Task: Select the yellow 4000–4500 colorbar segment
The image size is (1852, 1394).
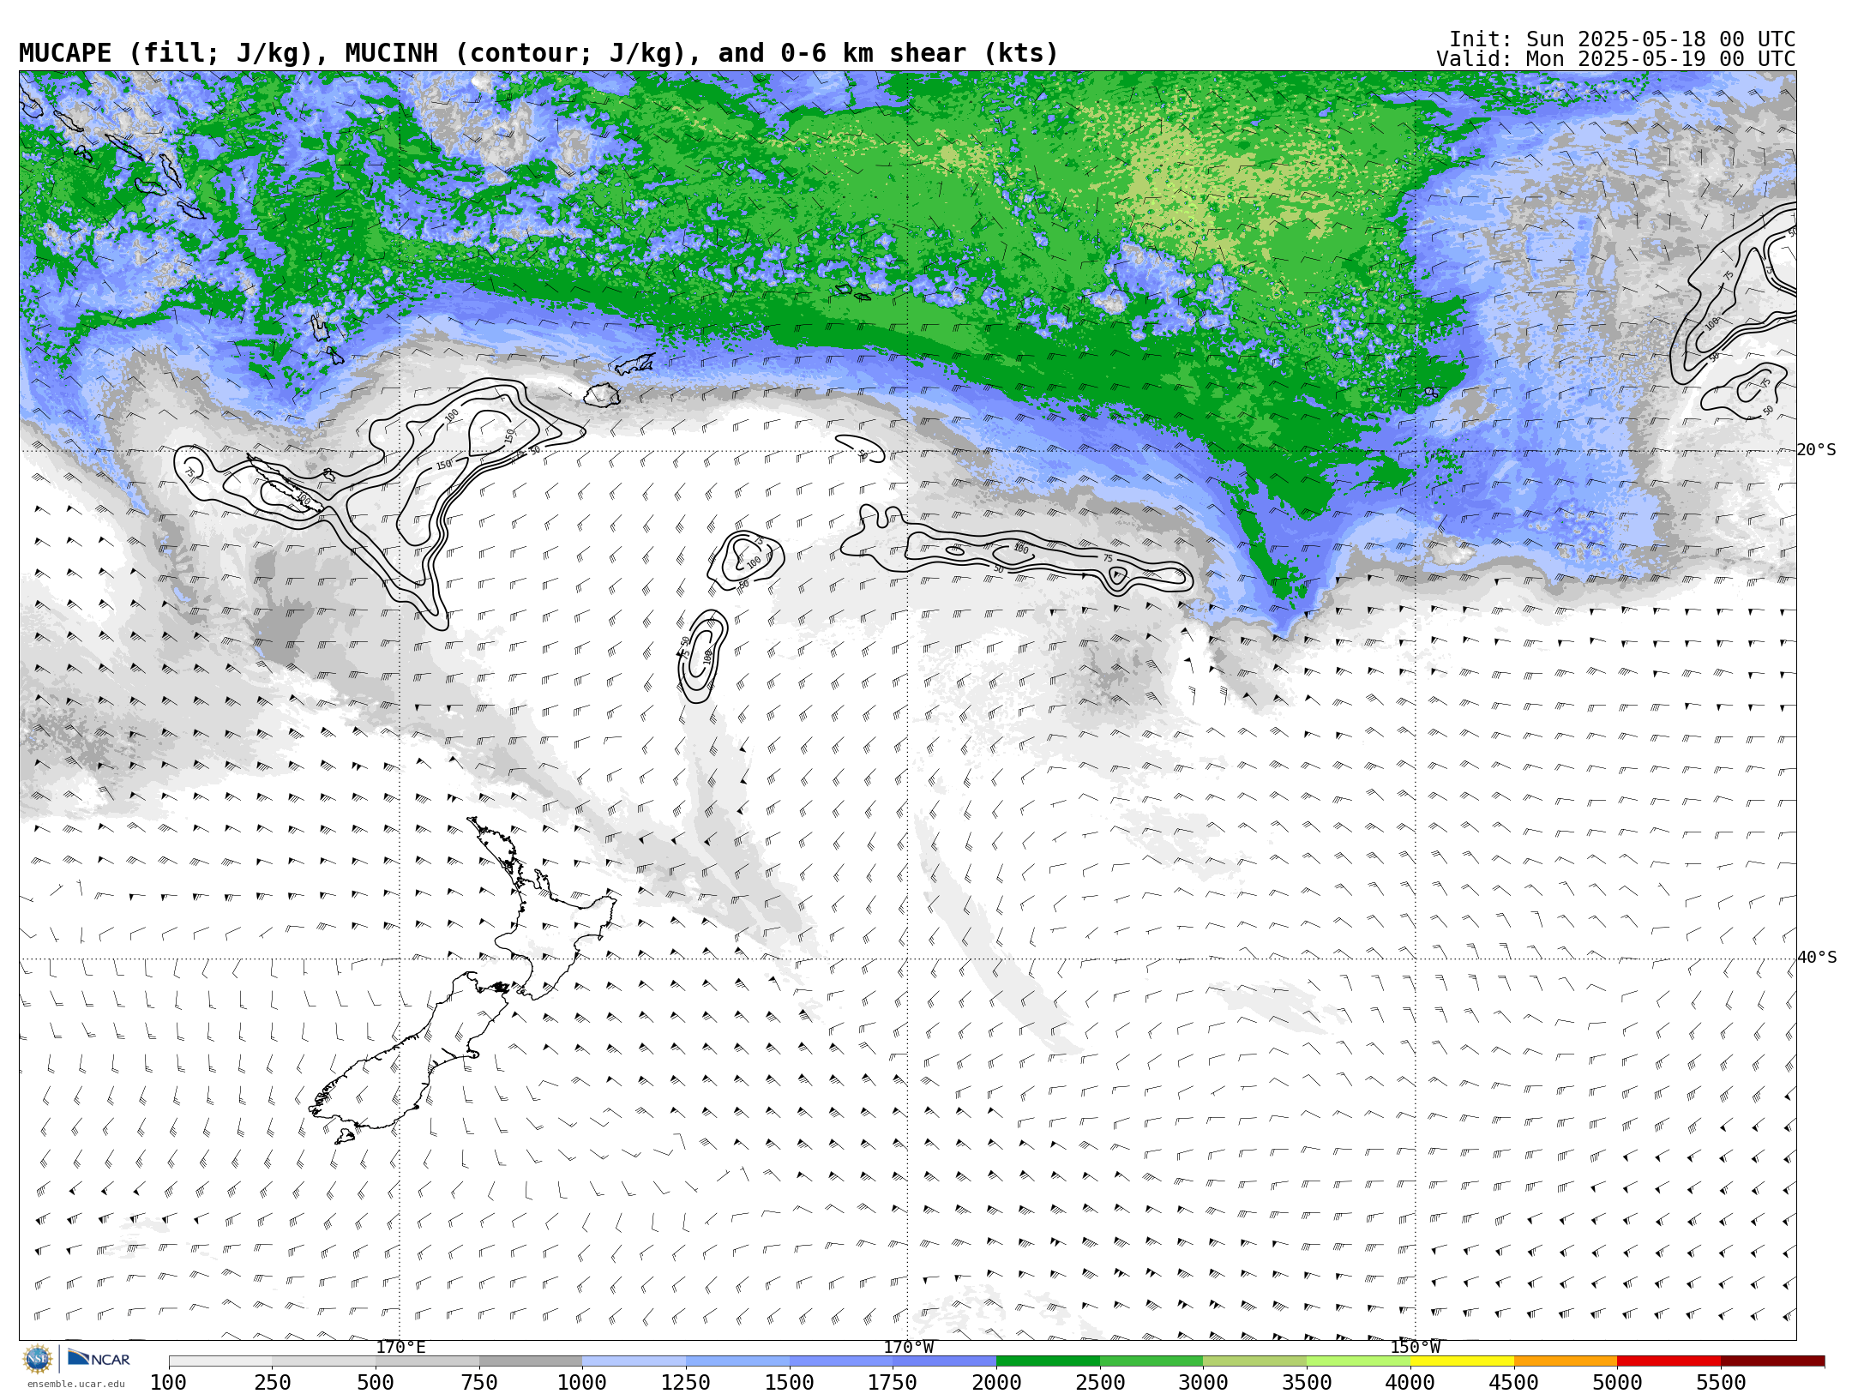Action: click(x=1462, y=1361)
